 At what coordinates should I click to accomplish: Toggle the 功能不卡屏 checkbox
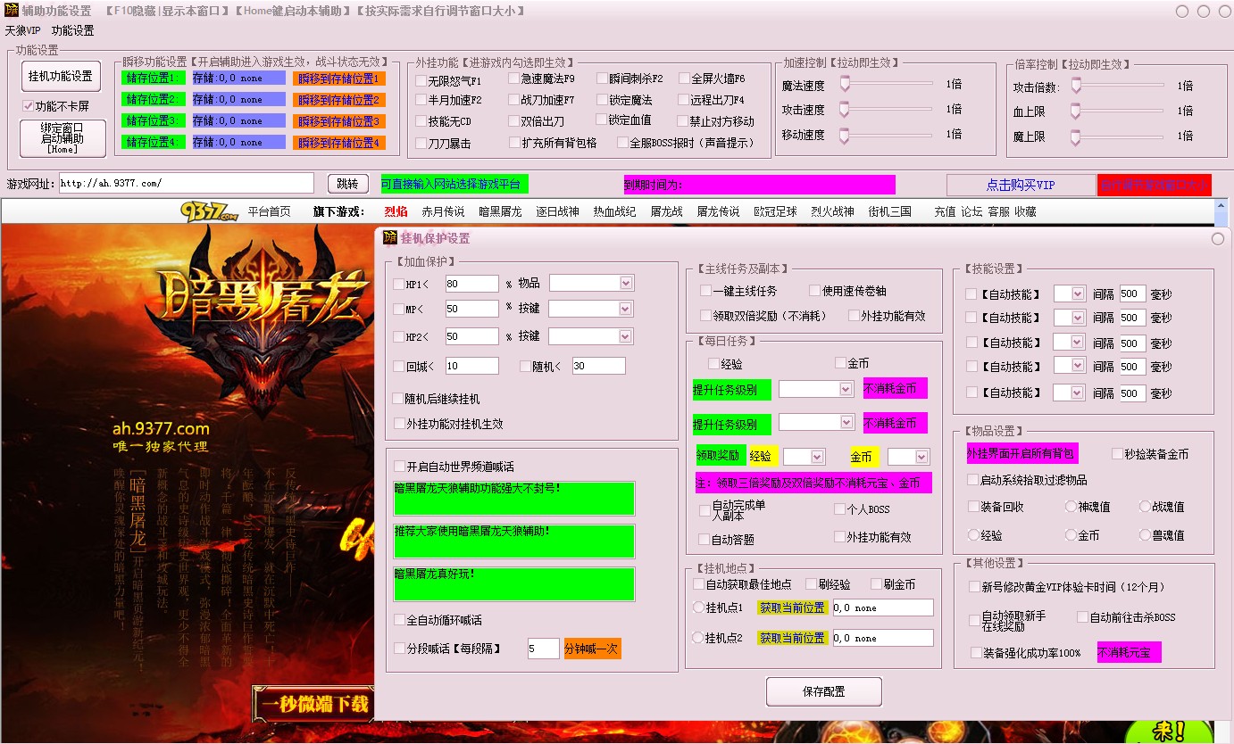click(x=28, y=106)
